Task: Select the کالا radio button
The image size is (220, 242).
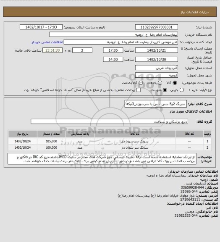Action: (x=175, y=83)
